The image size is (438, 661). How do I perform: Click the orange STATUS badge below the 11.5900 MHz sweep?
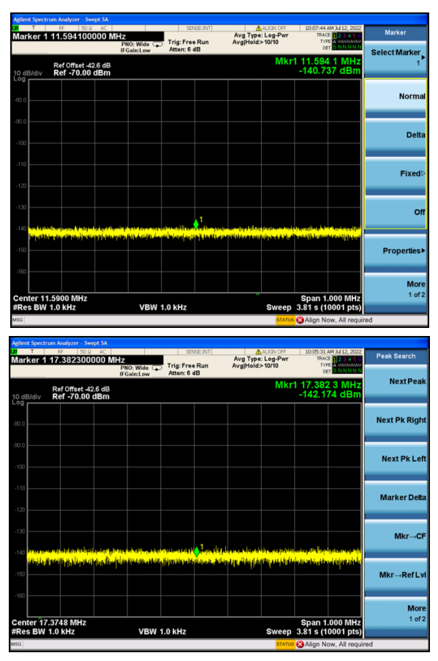pyautogui.click(x=285, y=320)
